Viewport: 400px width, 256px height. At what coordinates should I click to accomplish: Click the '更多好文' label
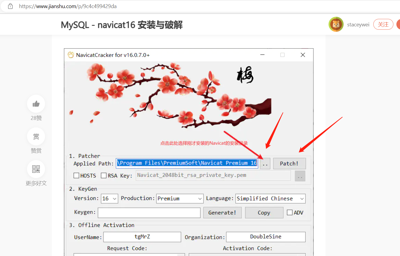(x=36, y=183)
